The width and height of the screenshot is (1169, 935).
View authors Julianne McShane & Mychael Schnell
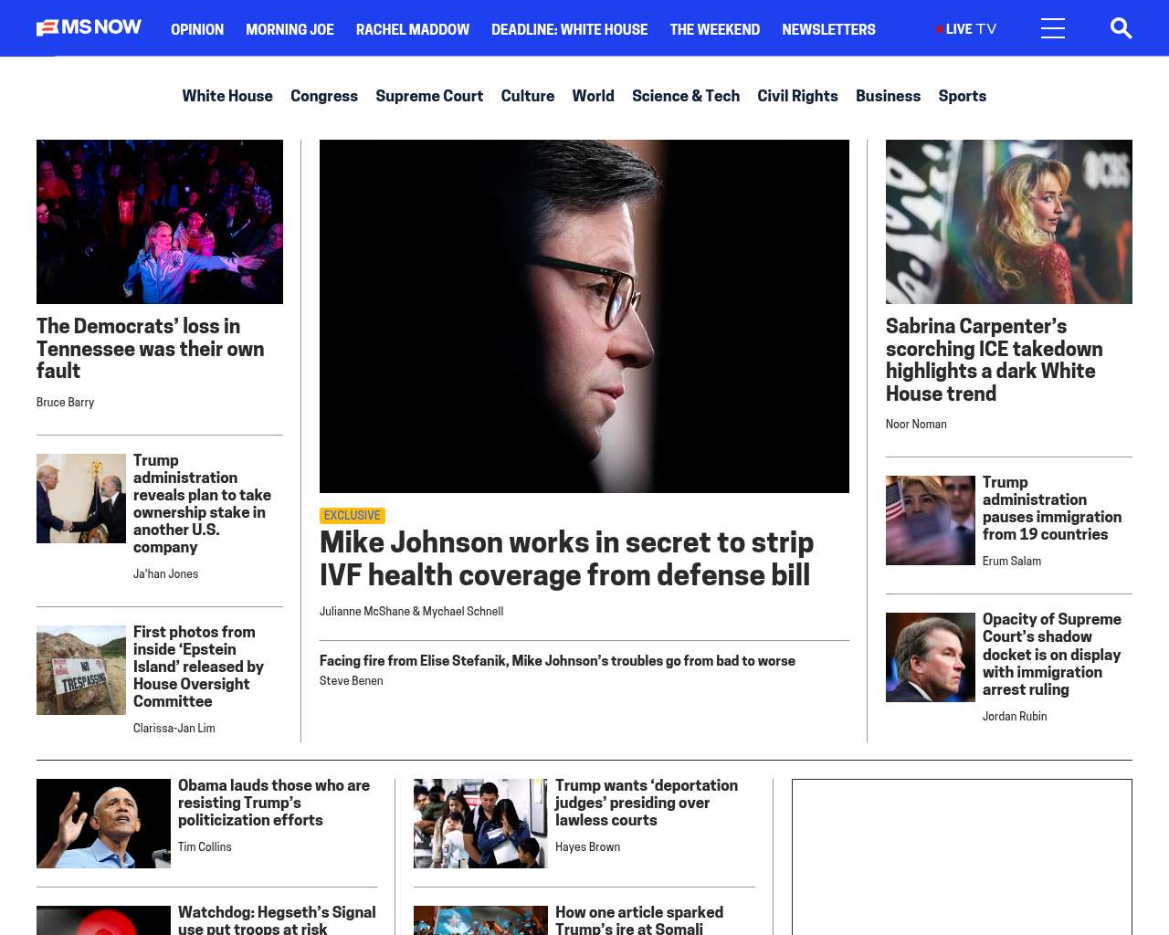(x=411, y=612)
